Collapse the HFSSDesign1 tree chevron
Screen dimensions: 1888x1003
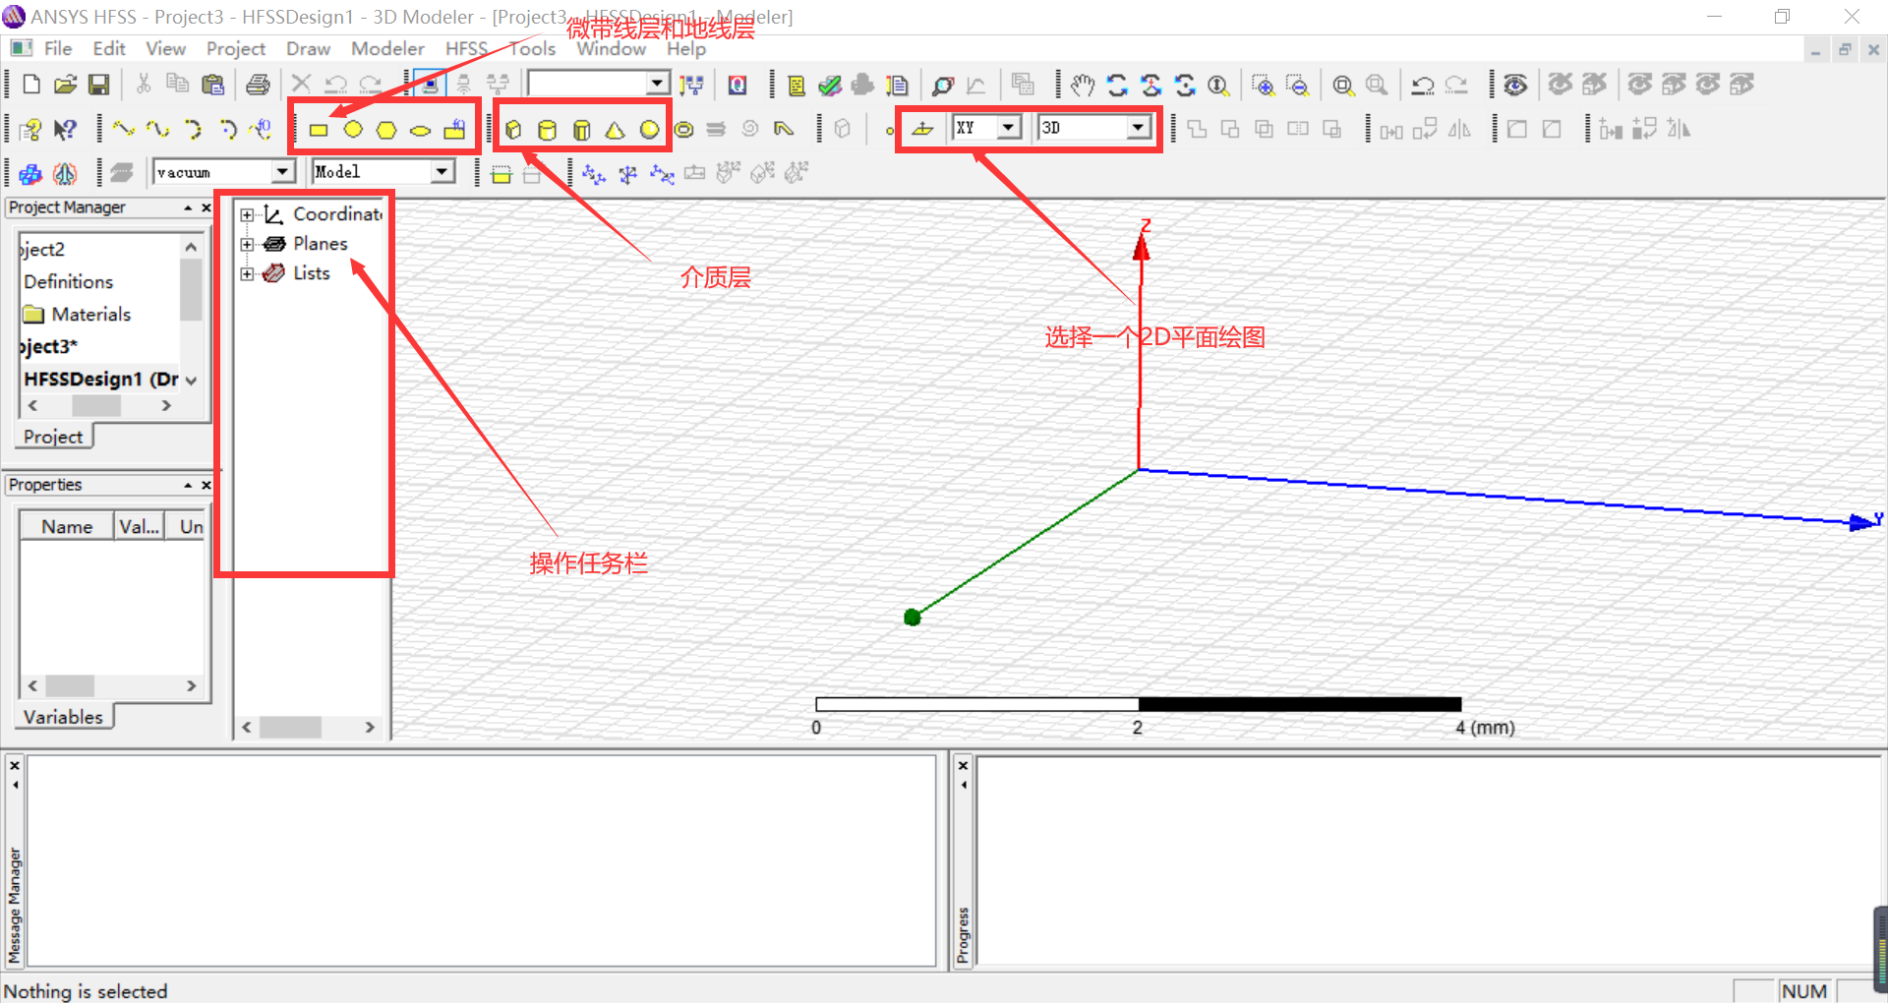[192, 381]
